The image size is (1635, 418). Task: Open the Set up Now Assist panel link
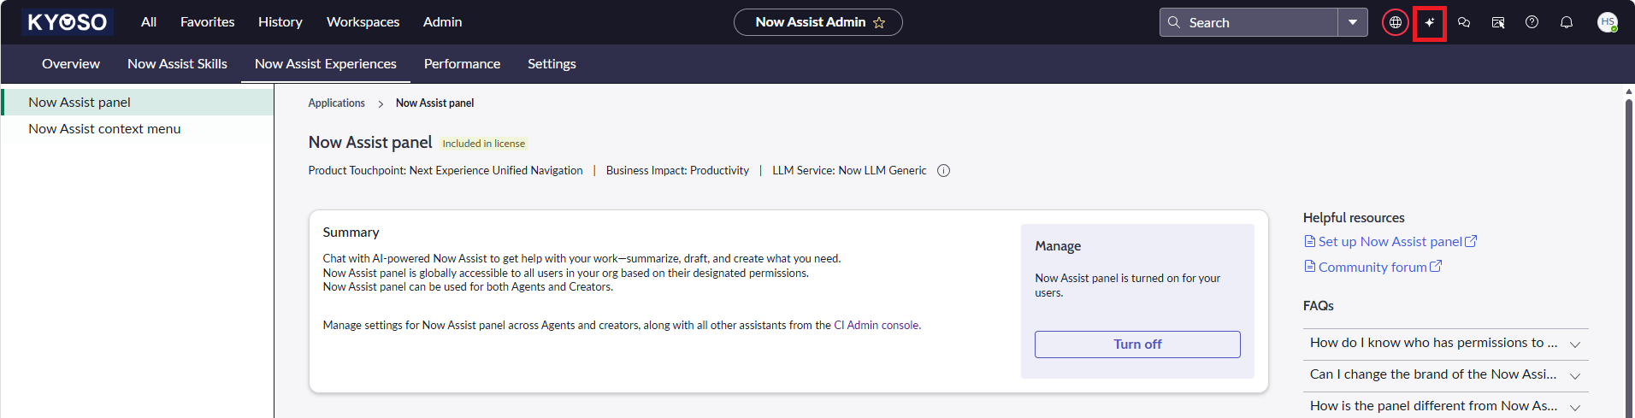1390,242
